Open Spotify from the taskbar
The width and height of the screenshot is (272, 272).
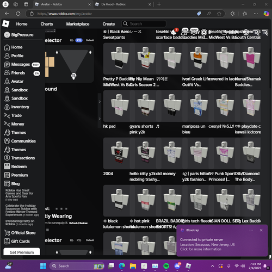tap(166, 266)
